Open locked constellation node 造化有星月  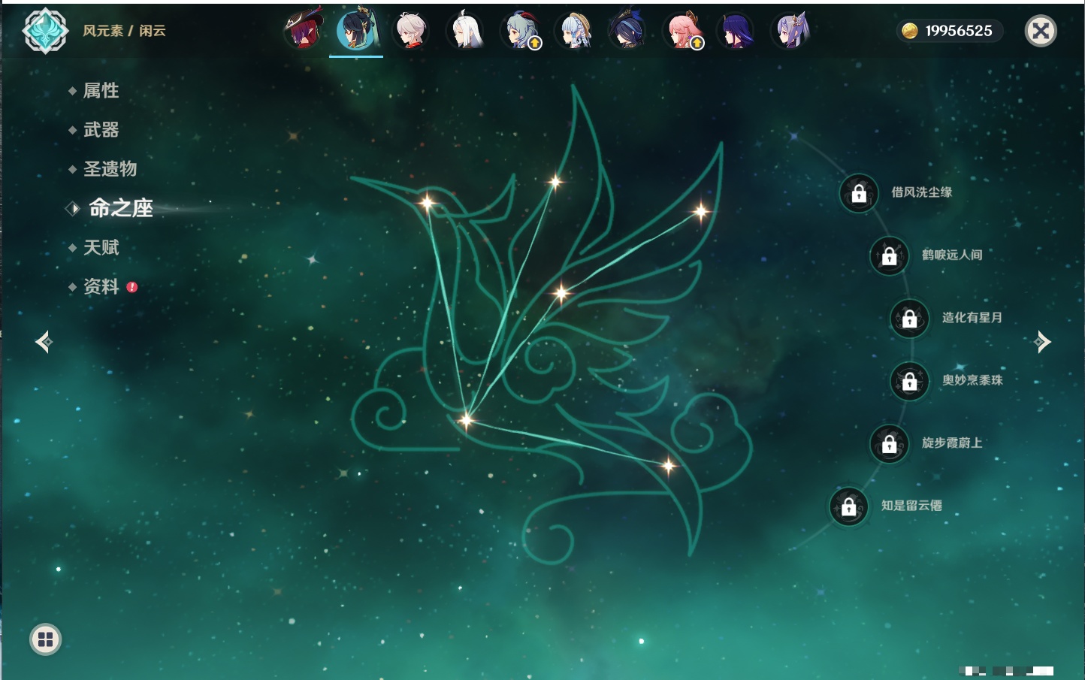pos(910,319)
